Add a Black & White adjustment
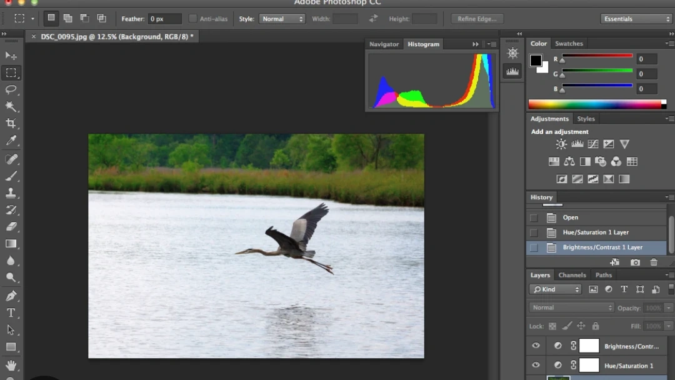The image size is (675, 380). pyautogui.click(x=585, y=161)
